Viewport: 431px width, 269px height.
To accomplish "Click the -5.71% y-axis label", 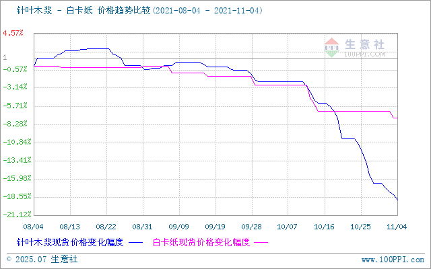I will [x=15, y=106].
